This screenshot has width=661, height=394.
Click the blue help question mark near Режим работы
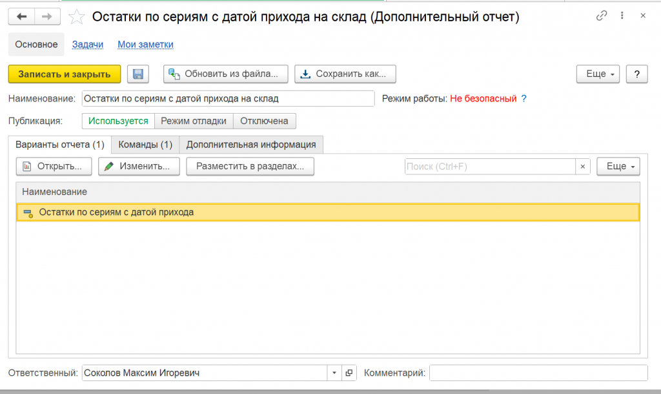(524, 99)
